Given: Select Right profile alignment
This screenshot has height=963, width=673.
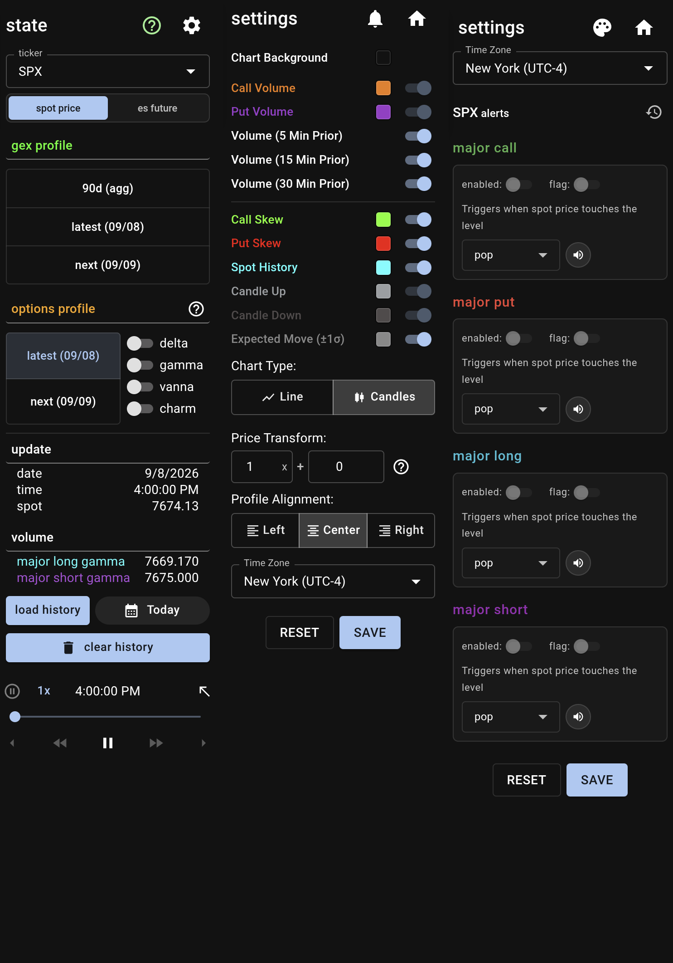Looking at the screenshot, I should [401, 530].
